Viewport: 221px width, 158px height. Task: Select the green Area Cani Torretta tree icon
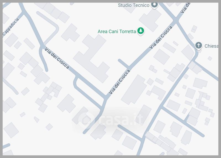[141, 31]
